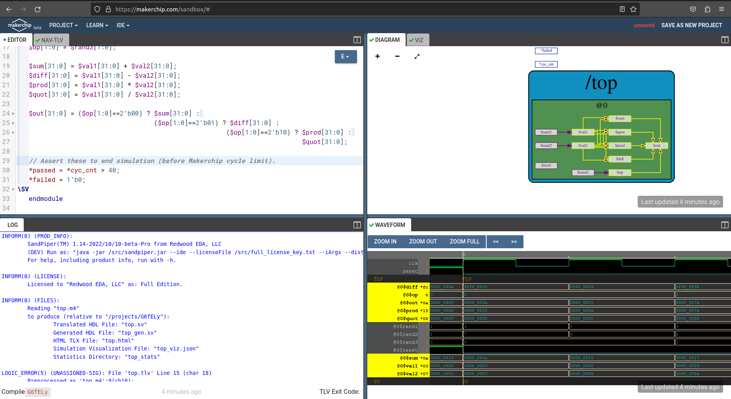Split the EDITOR panel view
The width and height of the screenshot is (731, 399).
tap(357, 39)
